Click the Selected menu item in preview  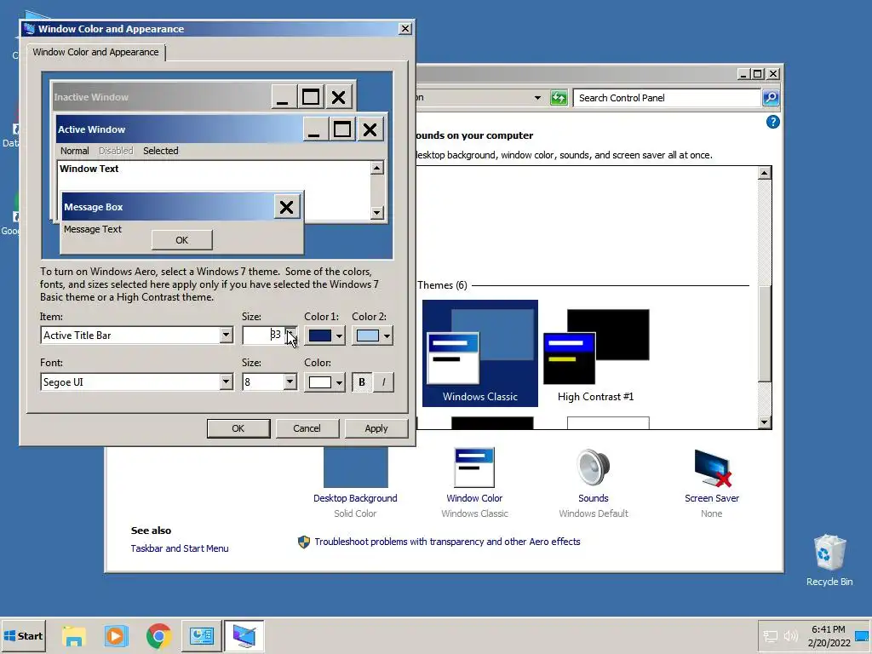[x=161, y=151]
